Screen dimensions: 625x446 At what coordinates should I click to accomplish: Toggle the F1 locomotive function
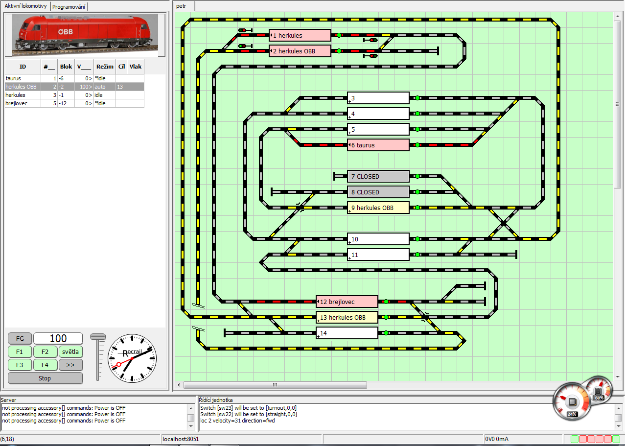tap(20, 352)
